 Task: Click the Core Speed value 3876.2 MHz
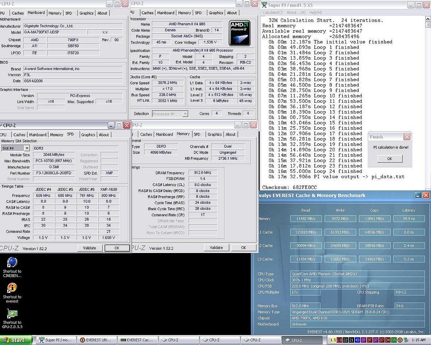point(168,83)
